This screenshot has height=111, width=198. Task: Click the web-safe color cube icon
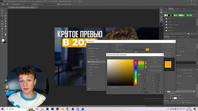click(x=146, y=66)
